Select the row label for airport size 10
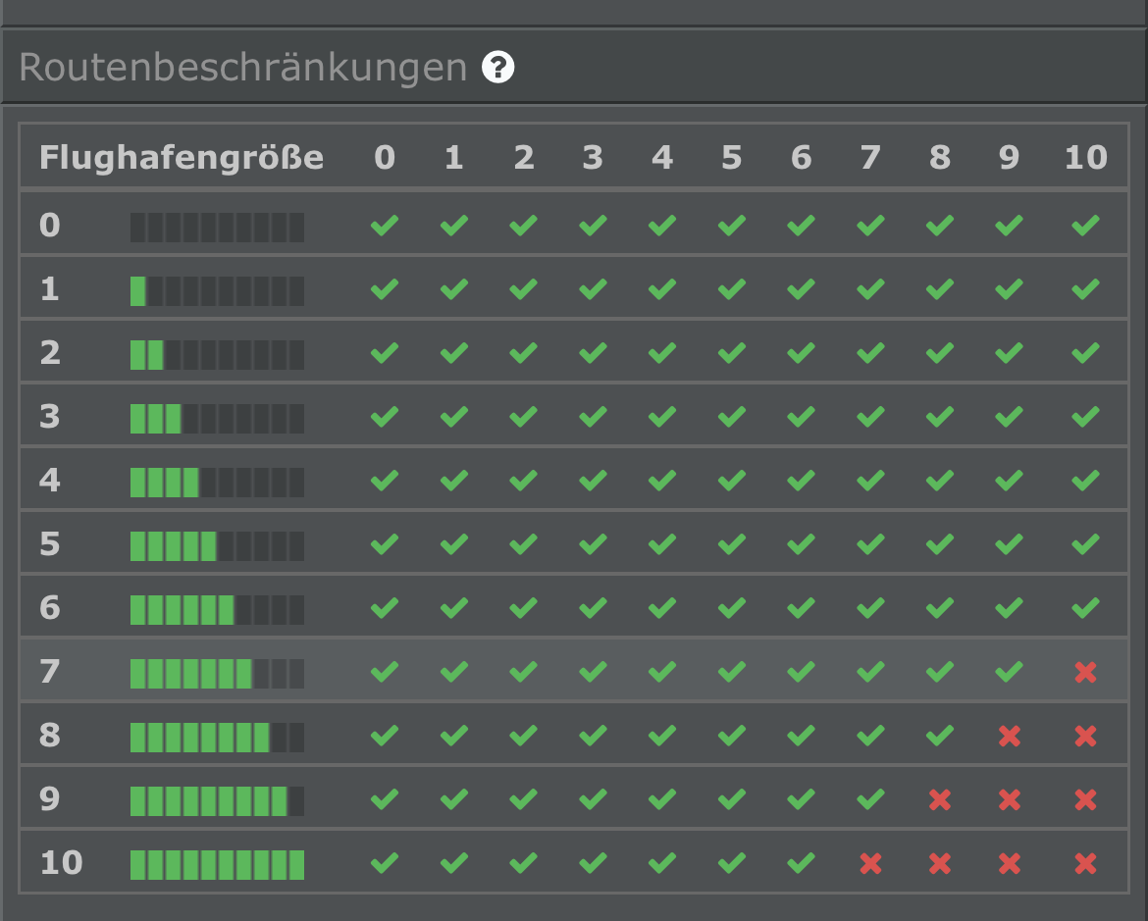 click(61, 863)
